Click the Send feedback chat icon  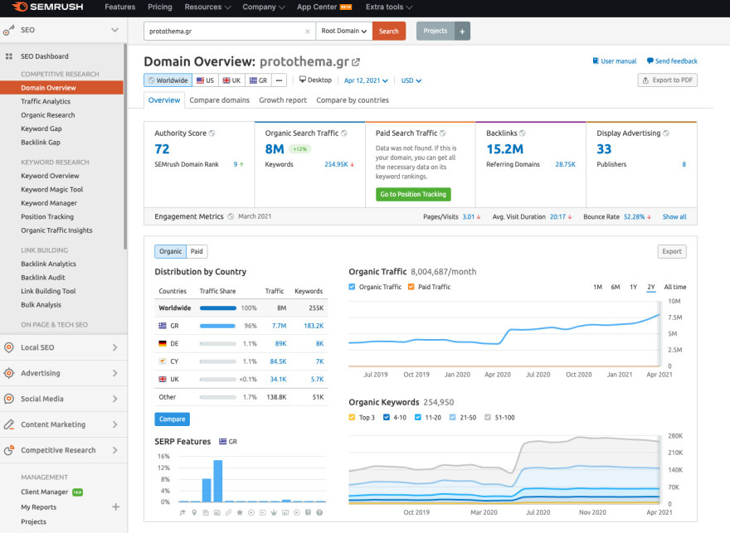click(650, 61)
